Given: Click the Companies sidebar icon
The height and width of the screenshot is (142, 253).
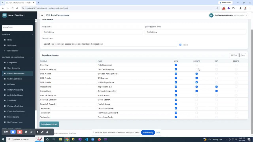Looking at the screenshot, I should click(x=5, y=63).
